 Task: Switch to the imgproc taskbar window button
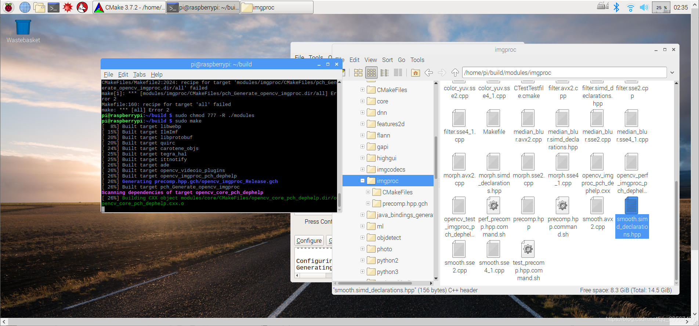277,7
